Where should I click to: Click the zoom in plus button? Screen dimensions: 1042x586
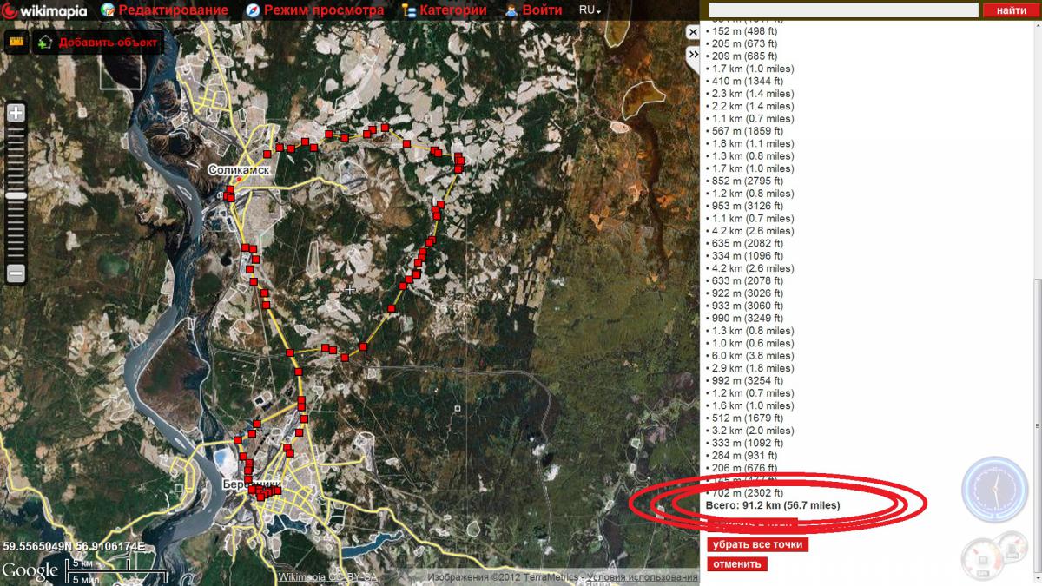(16, 113)
